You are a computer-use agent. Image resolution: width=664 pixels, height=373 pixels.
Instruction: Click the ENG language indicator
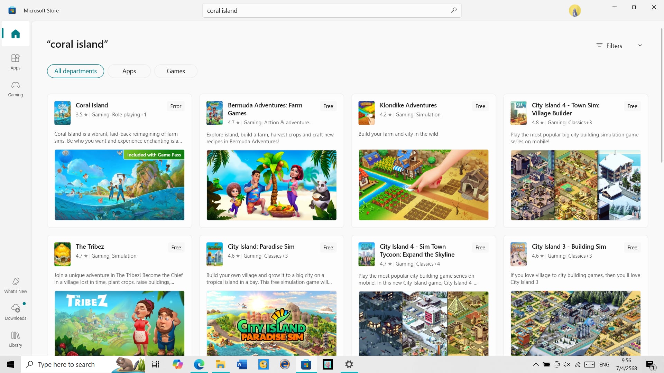(x=604, y=364)
